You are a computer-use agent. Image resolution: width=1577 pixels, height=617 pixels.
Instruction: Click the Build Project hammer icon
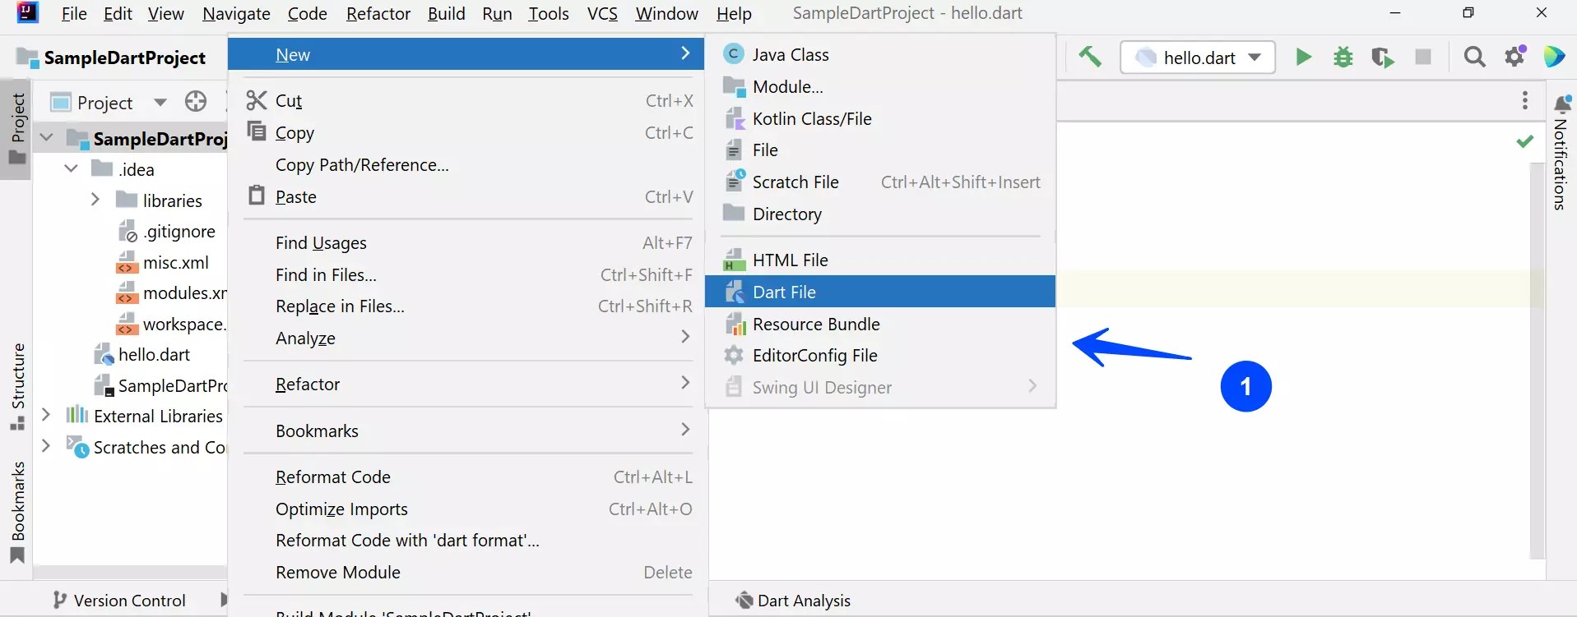[1090, 57]
